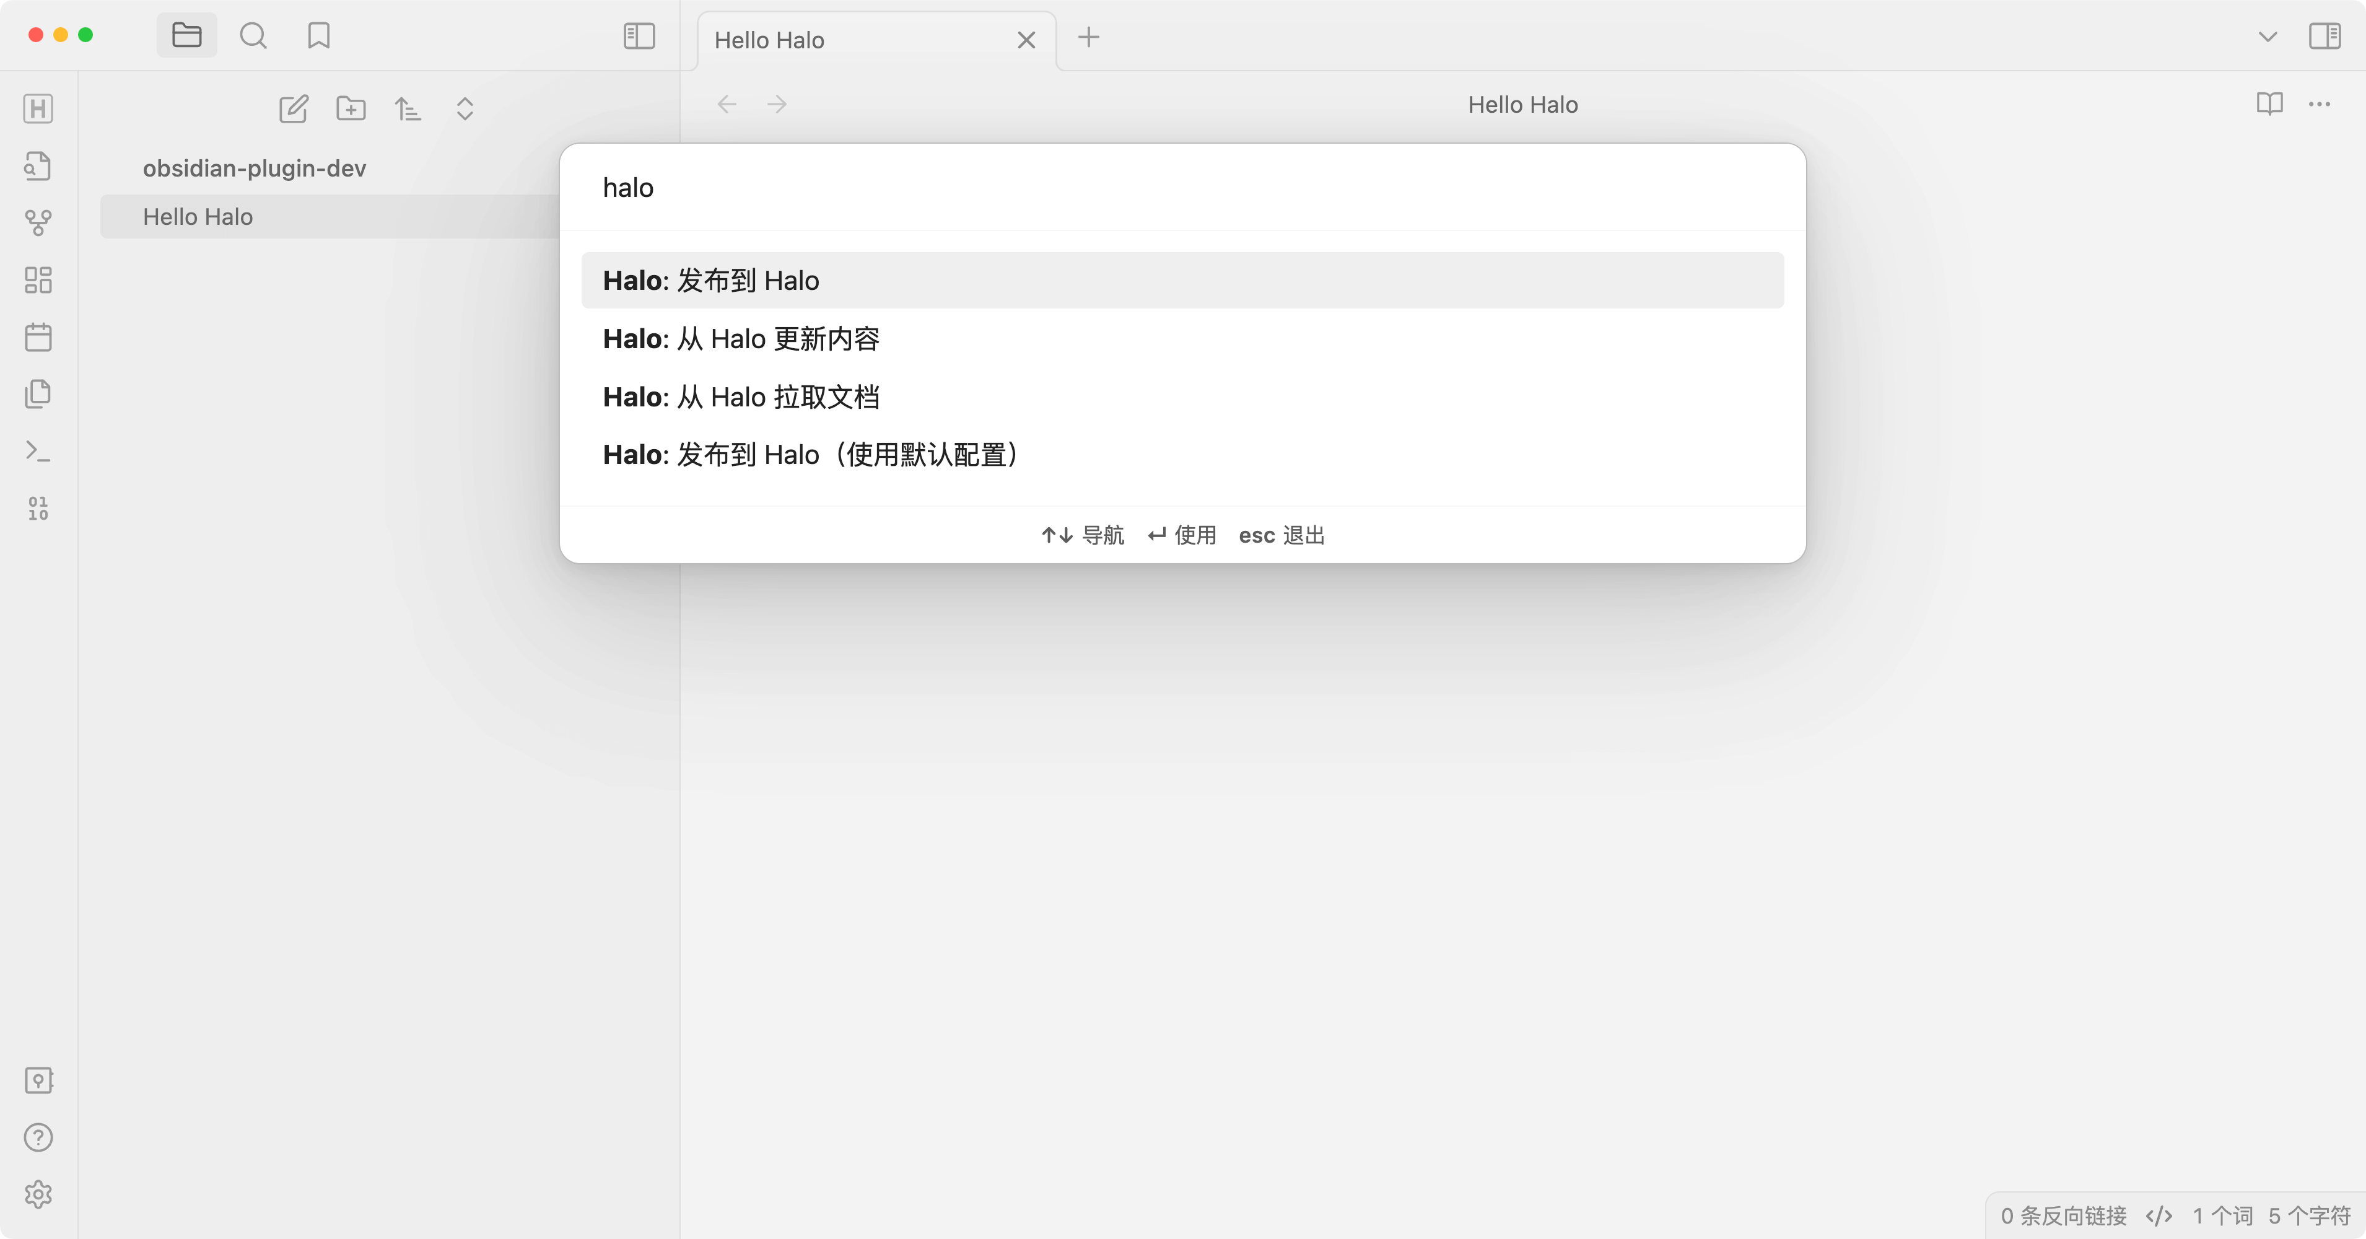Viewport: 2366px width, 1239px height.
Task: Click the Hello Halo note title header
Action: pos(1523,105)
